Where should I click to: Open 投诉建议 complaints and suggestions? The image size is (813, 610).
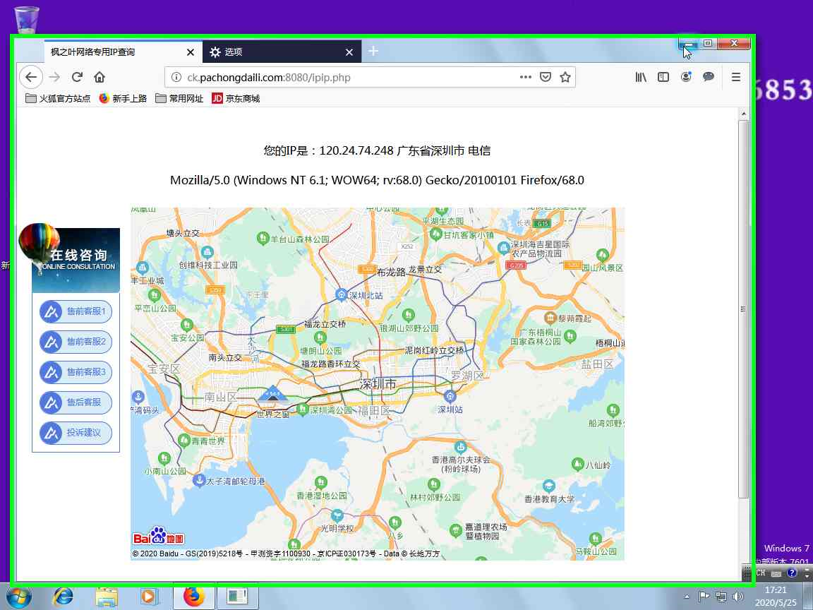coord(76,433)
